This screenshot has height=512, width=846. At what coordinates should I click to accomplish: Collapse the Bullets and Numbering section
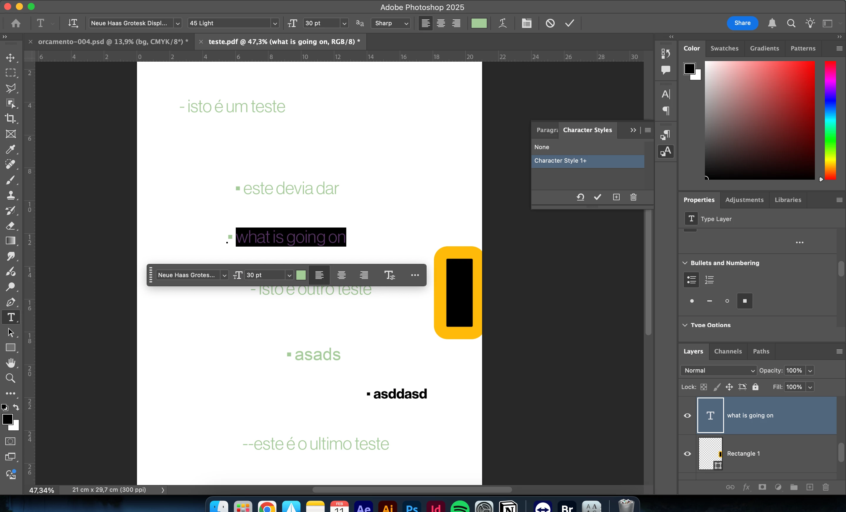[x=685, y=263]
